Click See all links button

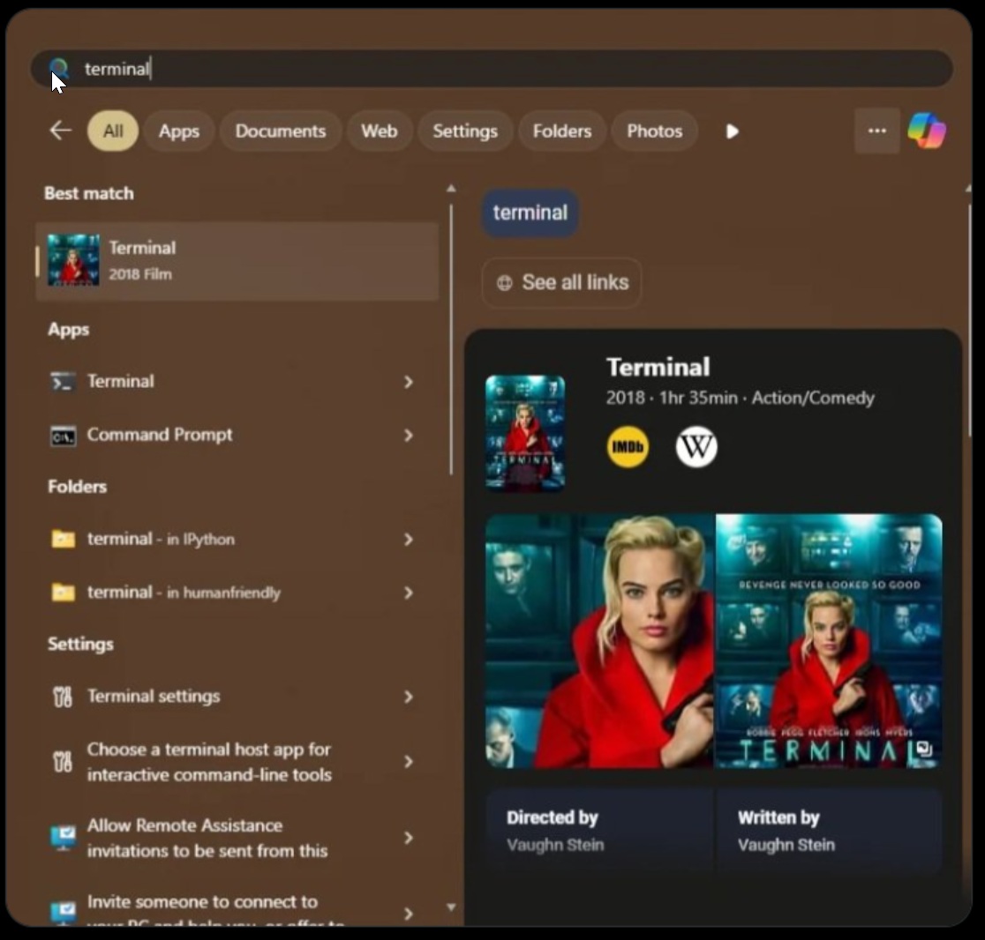point(561,282)
